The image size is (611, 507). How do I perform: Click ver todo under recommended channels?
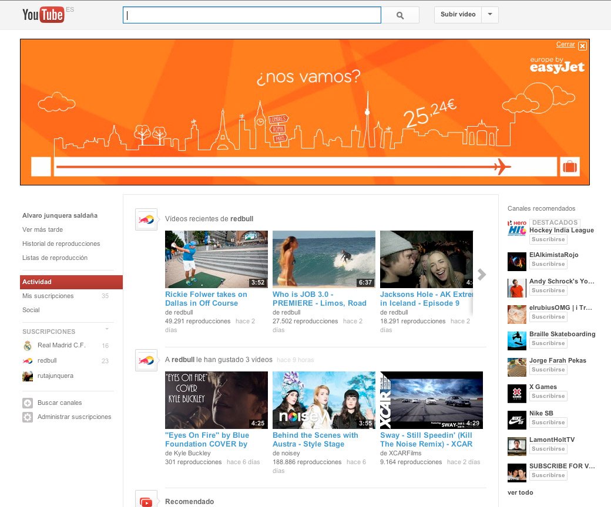520,492
